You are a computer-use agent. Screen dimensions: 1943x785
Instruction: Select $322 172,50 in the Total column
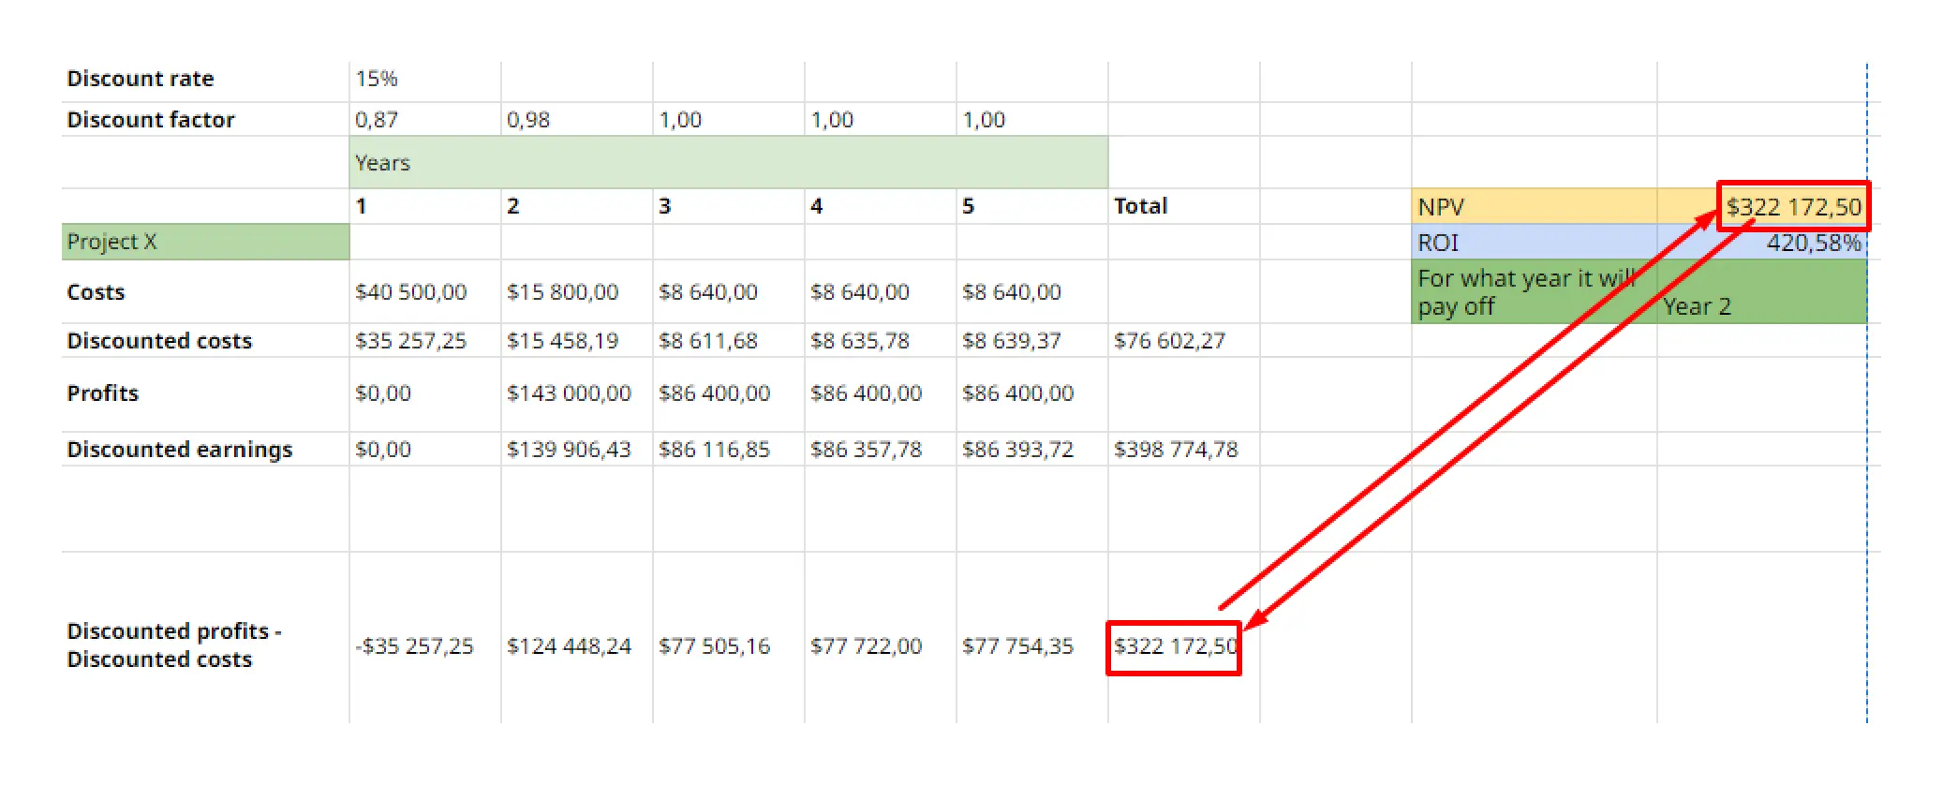[x=1174, y=646]
